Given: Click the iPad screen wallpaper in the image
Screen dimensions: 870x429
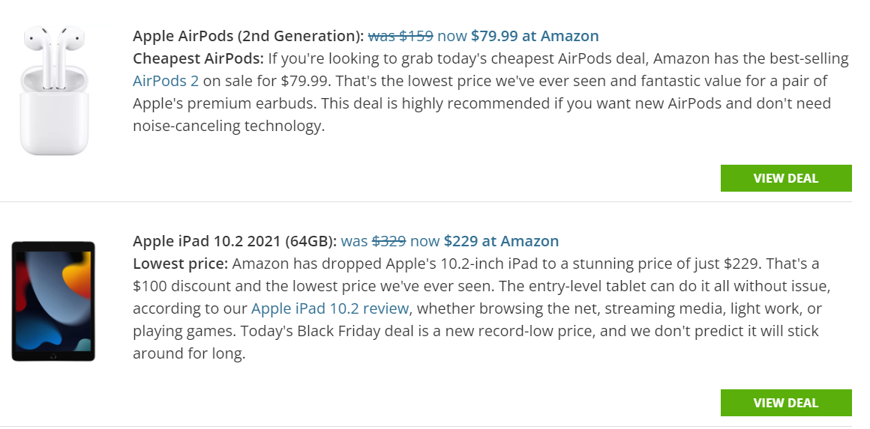Looking at the screenshot, I should click(53, 301).
